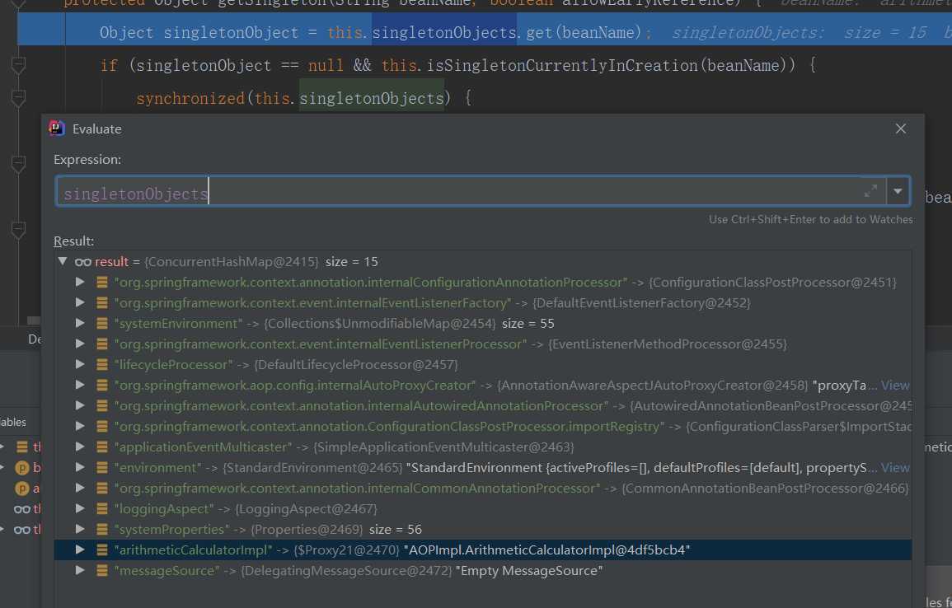Screen dimensions: 952x608
Task: Select the "systemEnvironment" key text
Action: [x=178, y=324]
